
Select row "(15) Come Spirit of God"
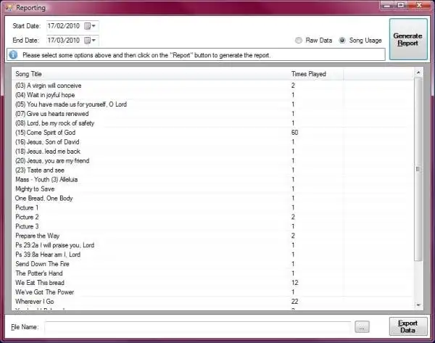pyautogui.click(x=212, y=133)
